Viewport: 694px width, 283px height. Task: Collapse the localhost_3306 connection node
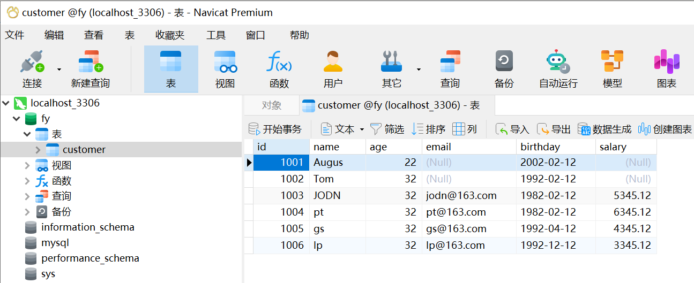coord(6,103)
